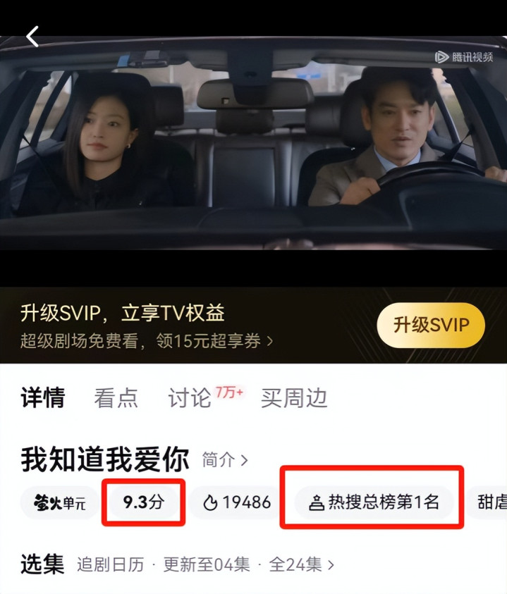The width and height of the screenshot is (507, 594).
Task: Tap the trending rank podium icon
Action: (x=317, y=503)
